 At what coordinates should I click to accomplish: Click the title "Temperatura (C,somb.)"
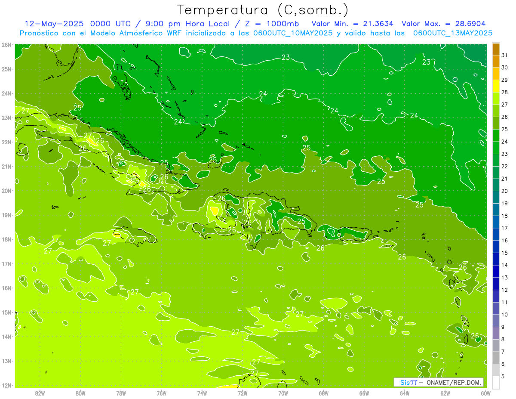coord(263,10)
